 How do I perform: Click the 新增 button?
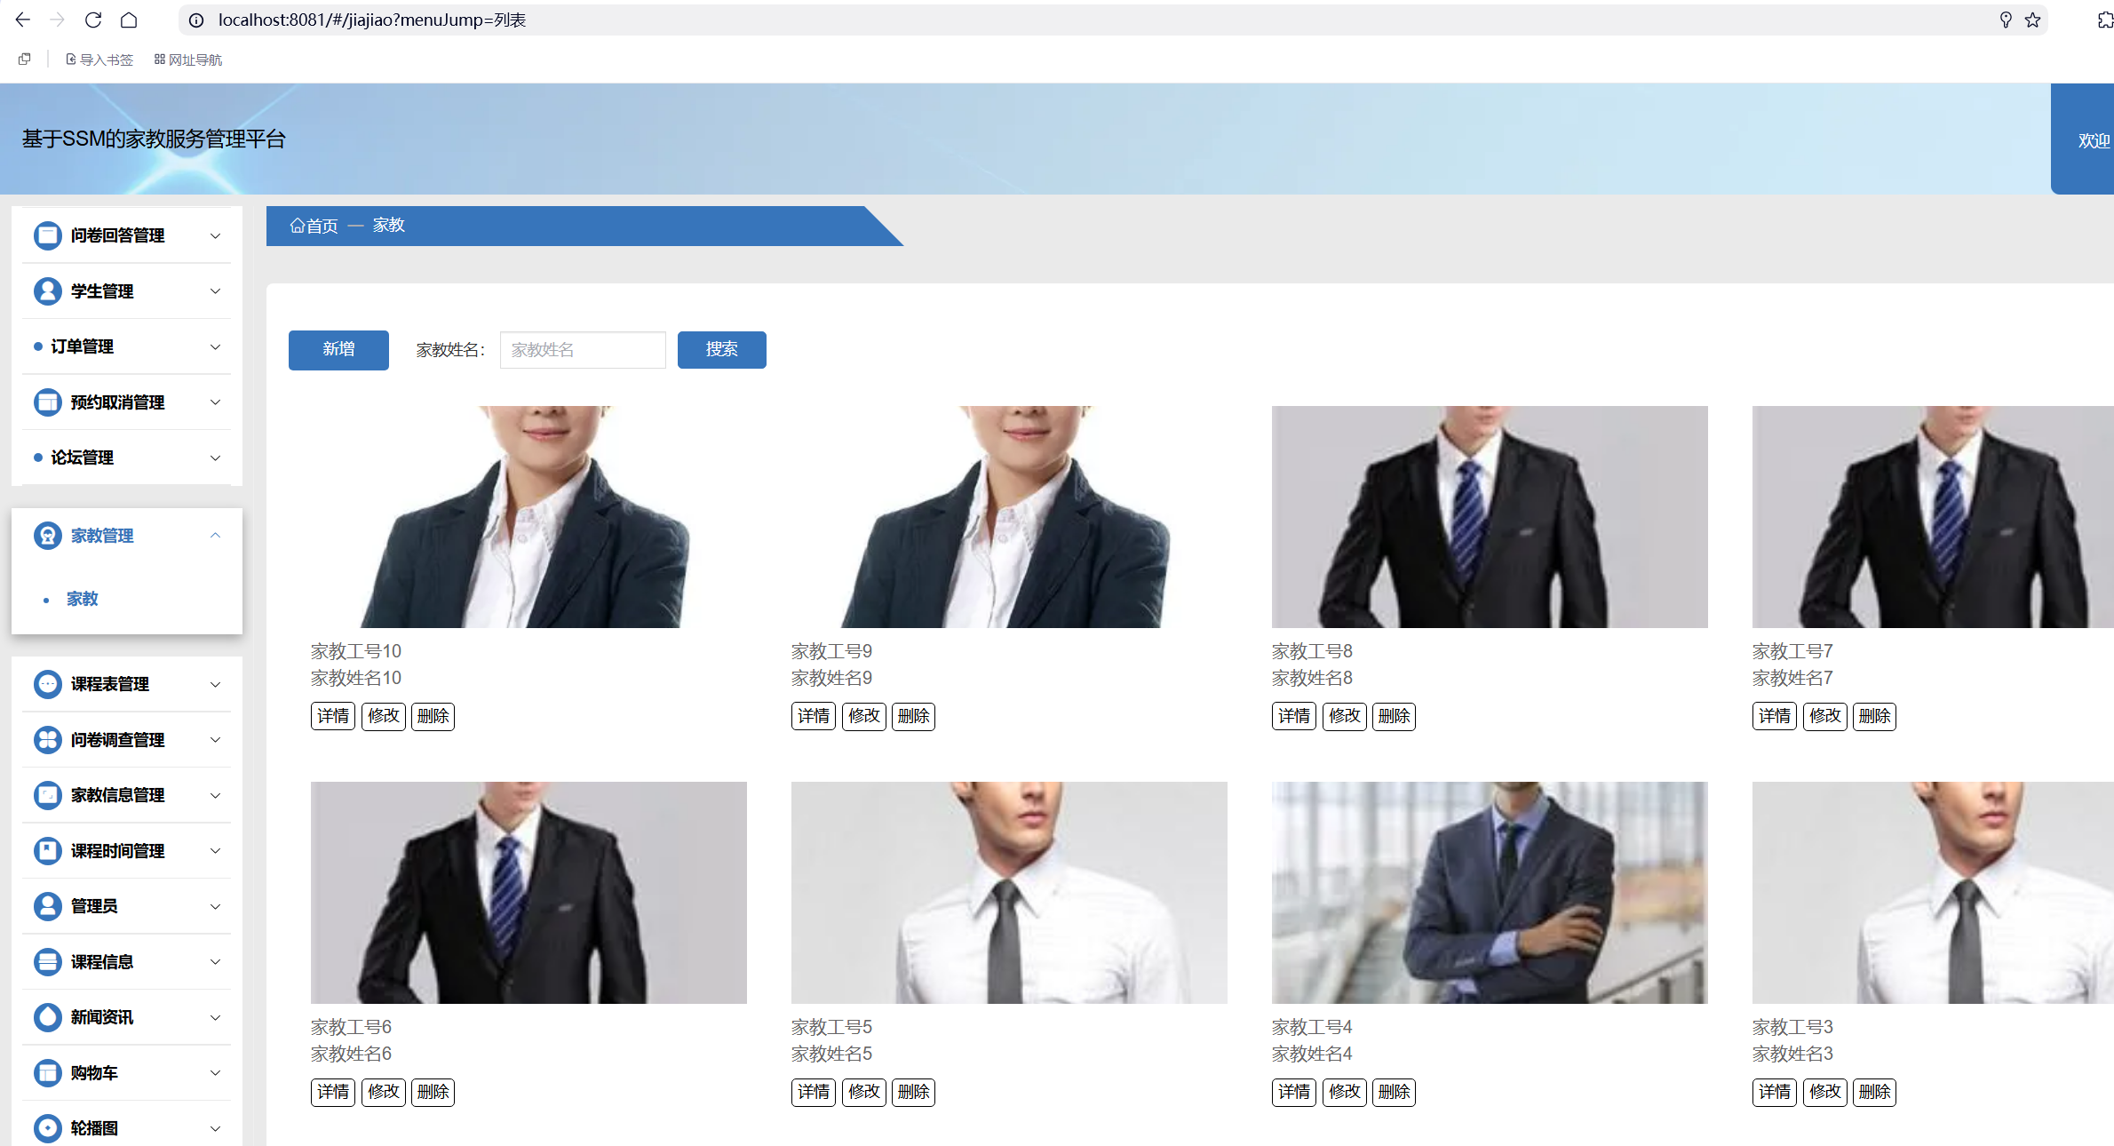[x=338, y=349]
